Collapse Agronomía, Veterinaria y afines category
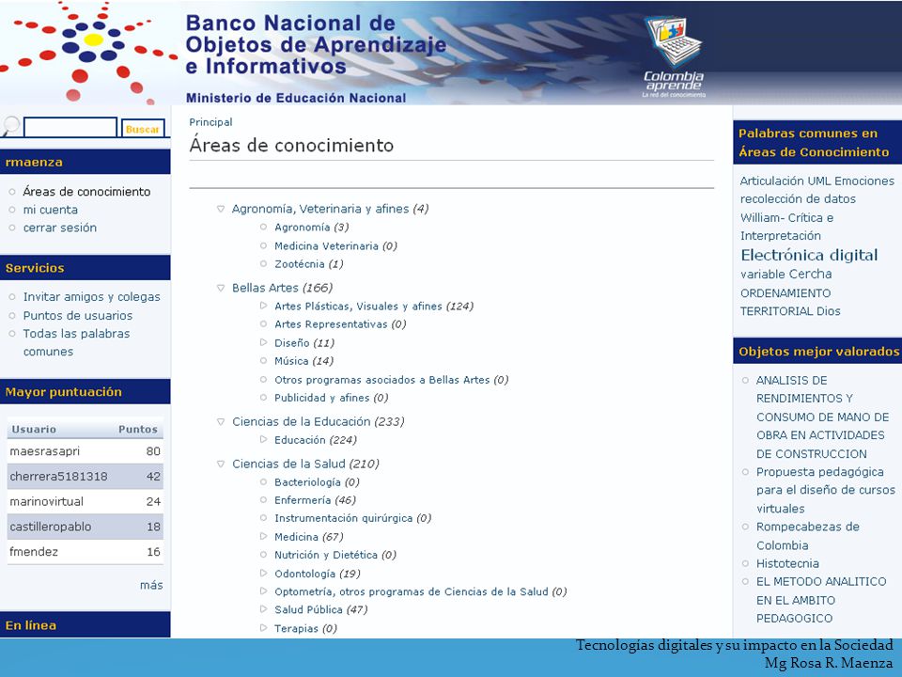This screenshot has height=677, width=902. coord(220,209)
